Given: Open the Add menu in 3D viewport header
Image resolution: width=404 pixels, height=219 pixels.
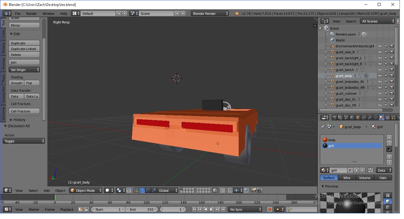Looking at the screenshot, I should click(x=47, y=190).
